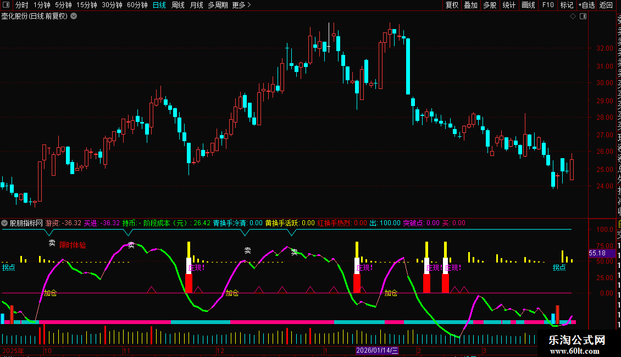The width and height of the screenshot is (621, 357).
Task: Switch to 日线 daily chart
Action: (x=159, y=5)
